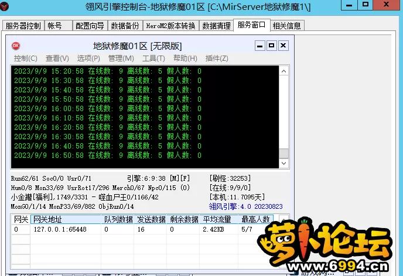403x276 pixels.
Task: Click the Hum0/8 Mon33/69 status line
Action: [x=100, y=188]
